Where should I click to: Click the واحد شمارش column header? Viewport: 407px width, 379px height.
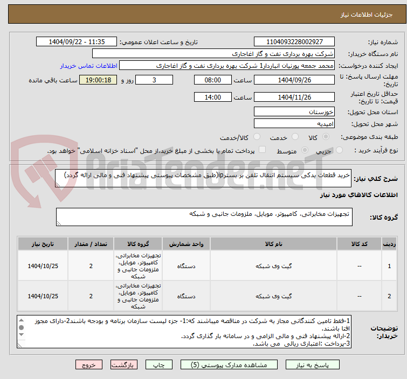186,244
